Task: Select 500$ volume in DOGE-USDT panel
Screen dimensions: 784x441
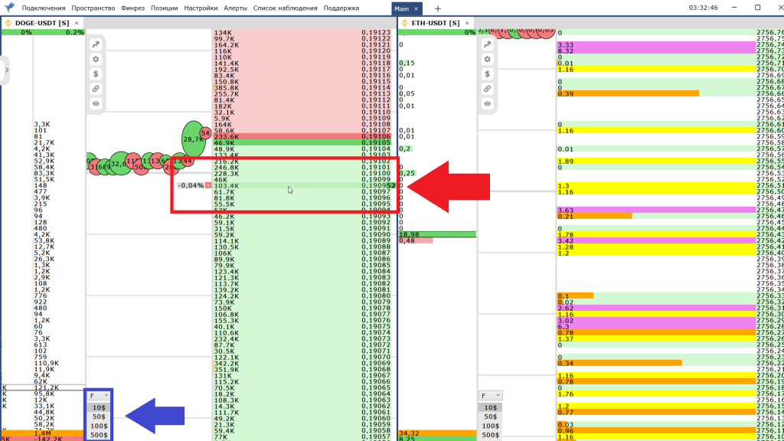Action: (x=99, y=435)
